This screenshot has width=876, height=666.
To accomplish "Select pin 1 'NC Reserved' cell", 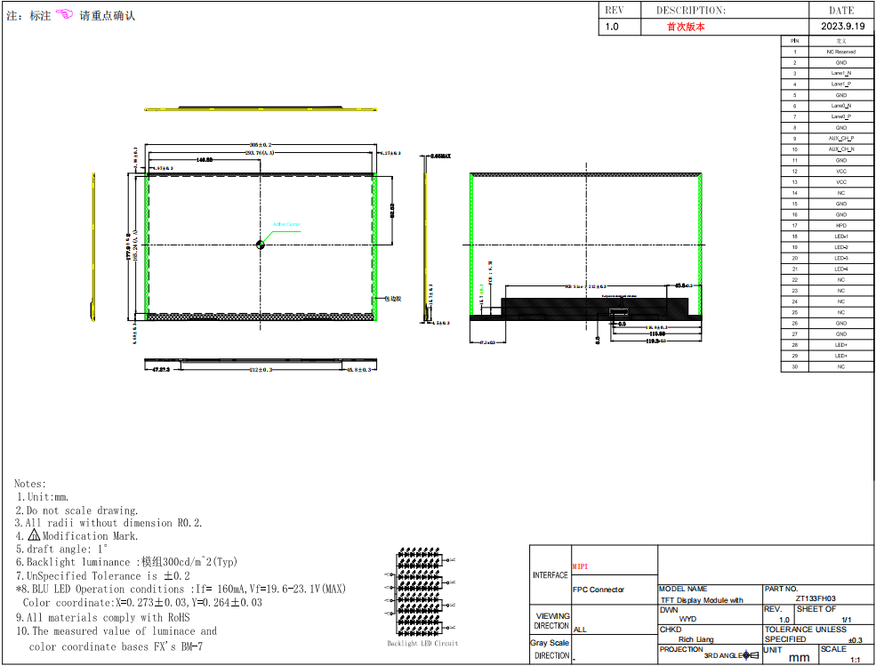I will [841, 52].
